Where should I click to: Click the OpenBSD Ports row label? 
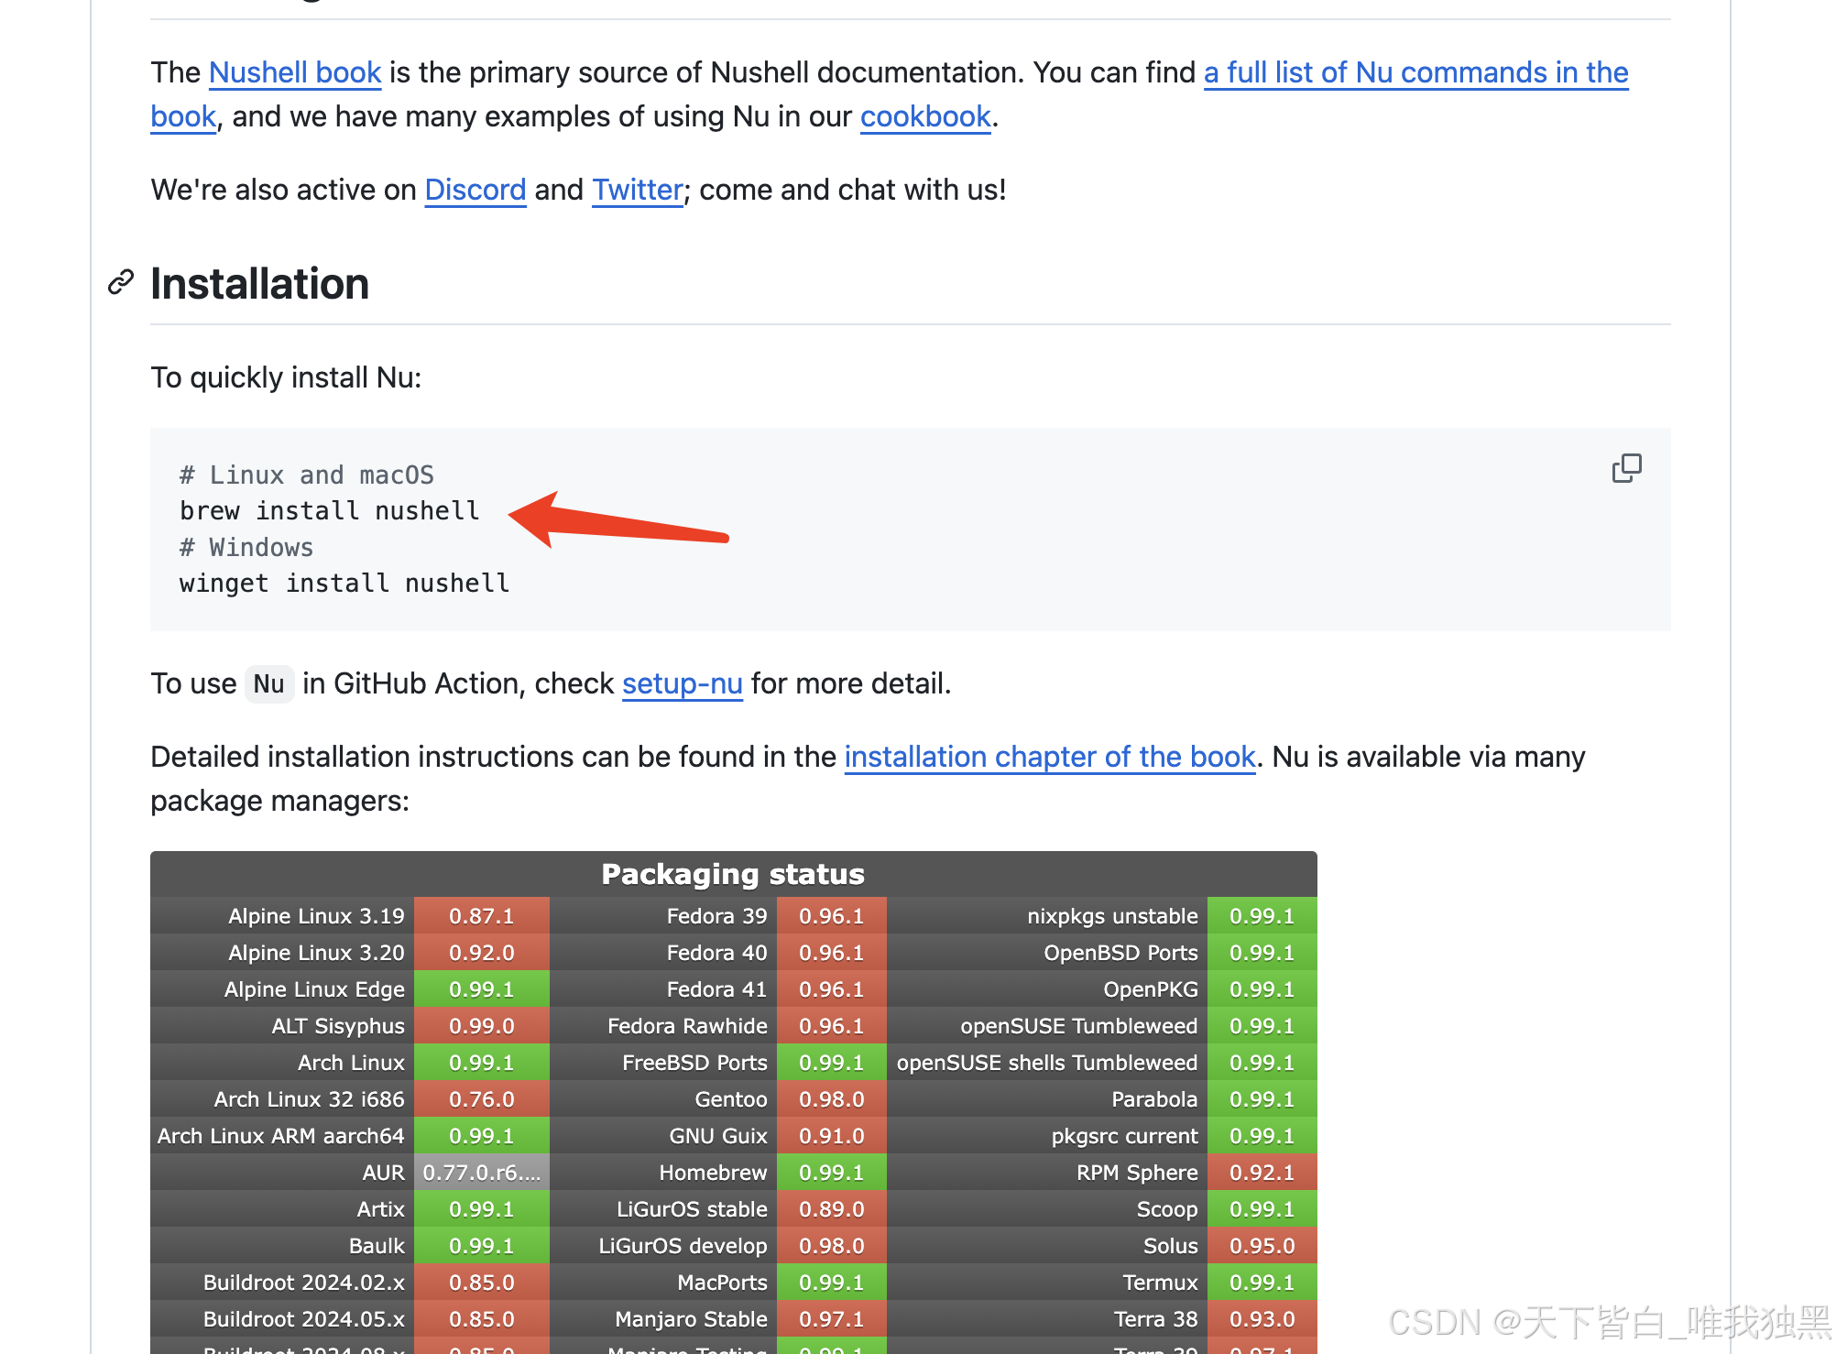(1120, 953)
